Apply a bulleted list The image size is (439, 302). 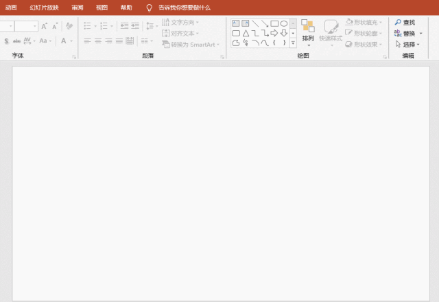tap(87, 26)
